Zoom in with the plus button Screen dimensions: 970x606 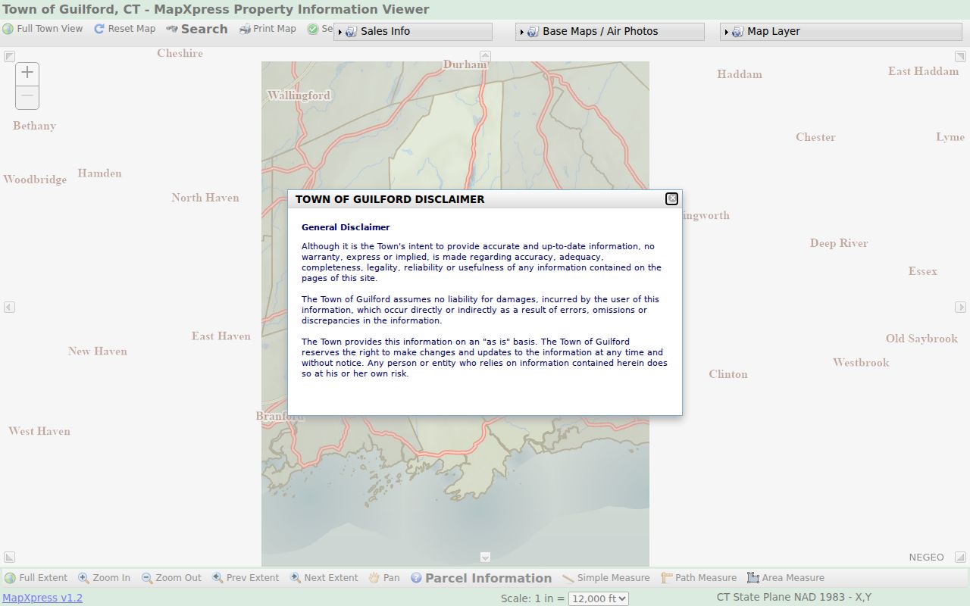[27, 73]
